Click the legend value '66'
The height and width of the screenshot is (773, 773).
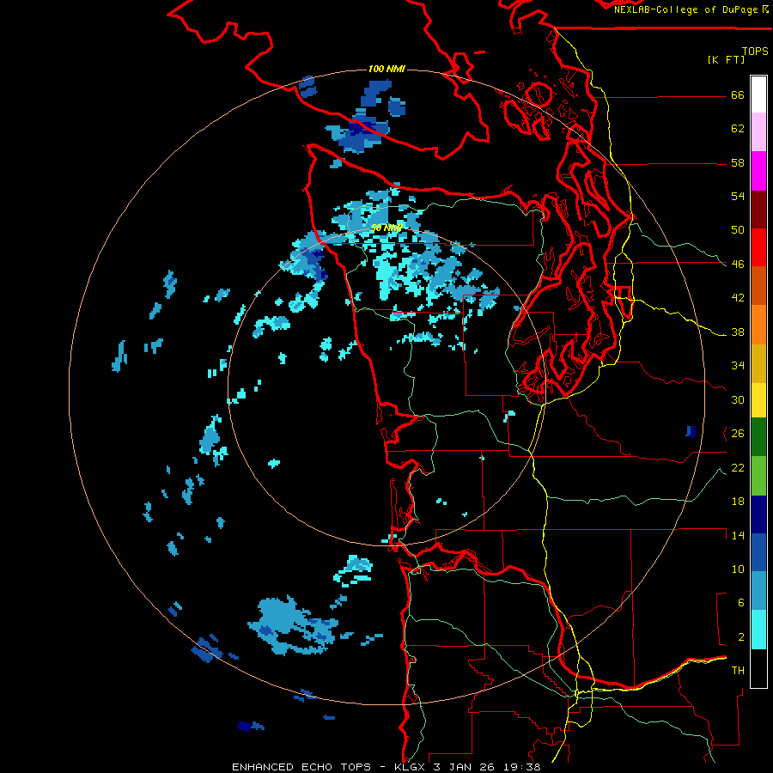pos(738,94)
